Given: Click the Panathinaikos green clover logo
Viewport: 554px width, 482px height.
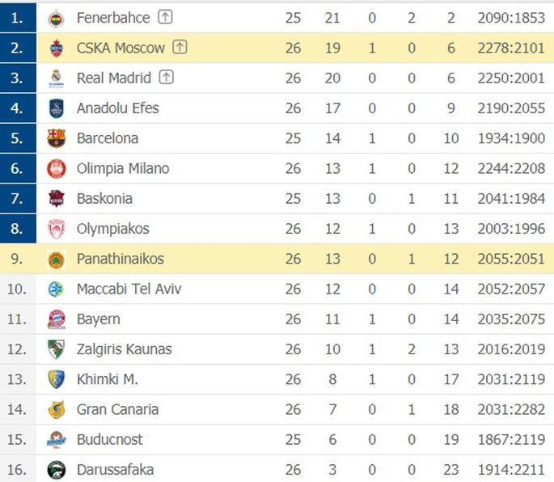Looking at the screenshot, I should click(56, 260).
